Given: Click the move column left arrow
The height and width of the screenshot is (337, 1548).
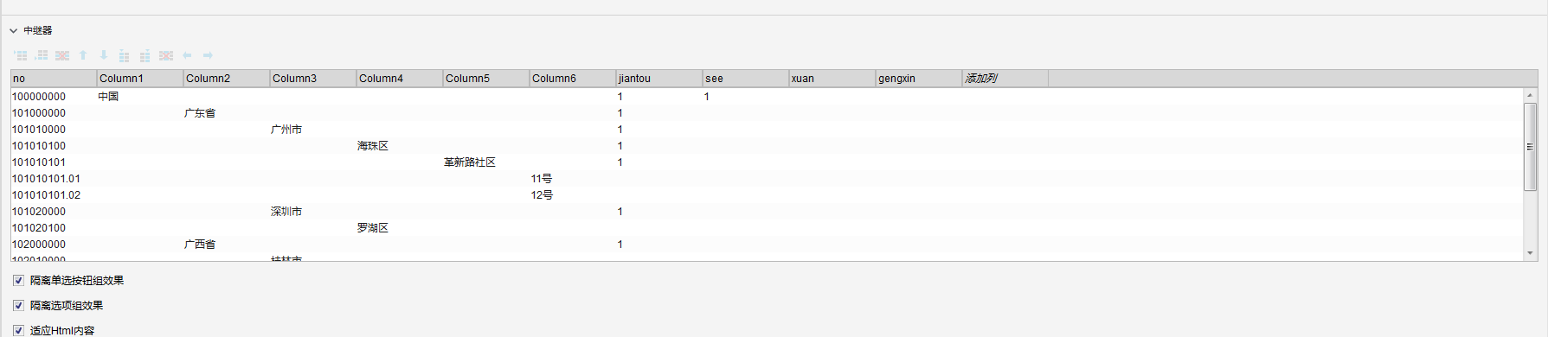Looking at the screenshot, I should click(x=187, y=55).
